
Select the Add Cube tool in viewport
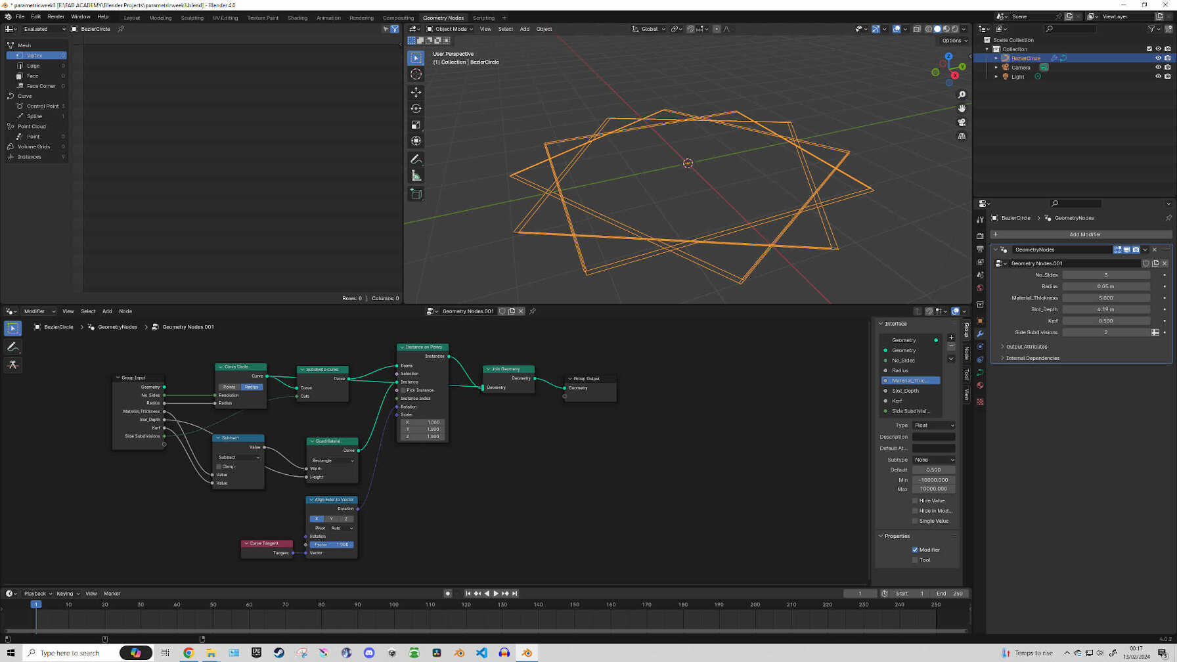point(416,194)
